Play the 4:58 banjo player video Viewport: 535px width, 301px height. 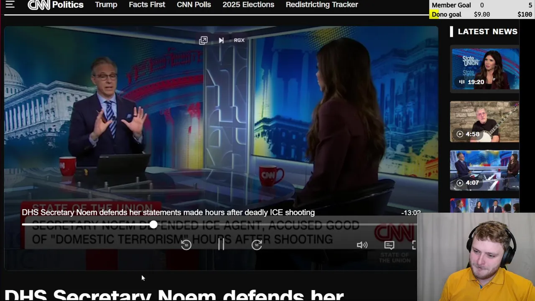[484, 121]
